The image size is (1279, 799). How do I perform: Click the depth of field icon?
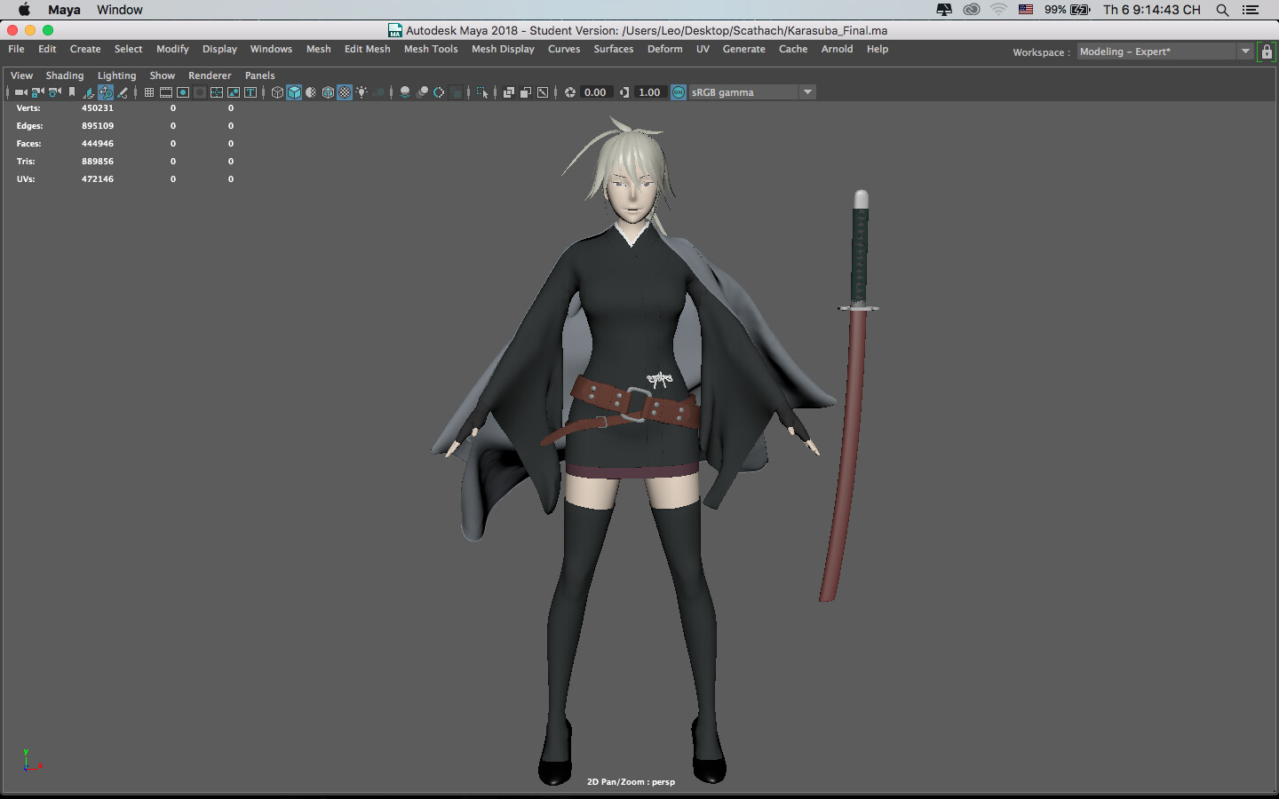(456, 92)
